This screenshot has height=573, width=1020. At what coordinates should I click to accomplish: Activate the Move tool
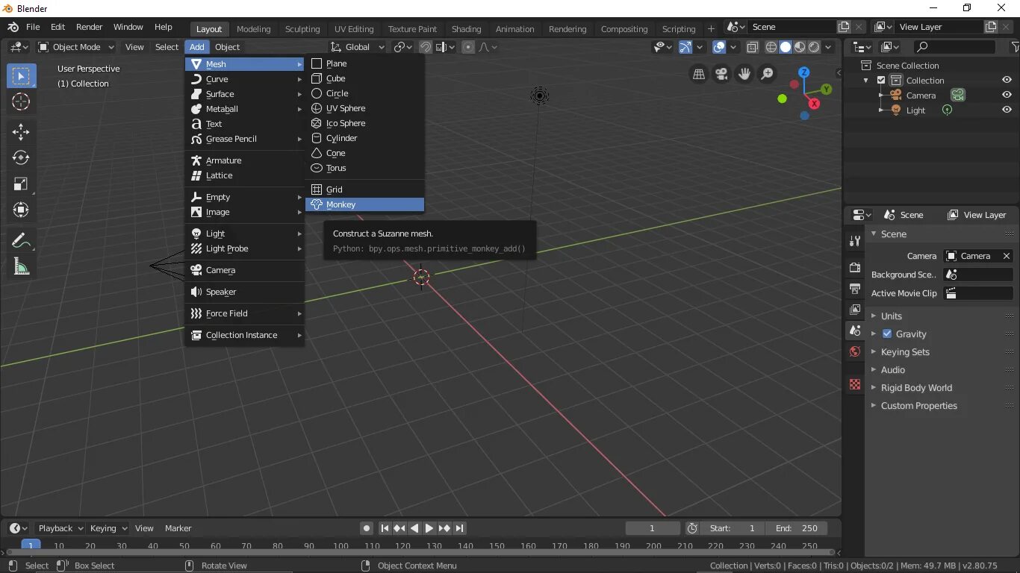coord(21,132)
